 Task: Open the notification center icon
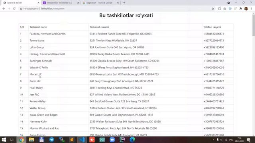pos(249,140)
